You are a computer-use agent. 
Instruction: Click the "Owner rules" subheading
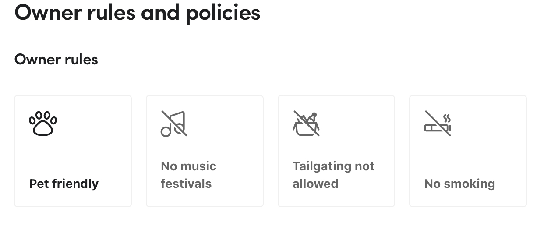(x=56, y=59)
